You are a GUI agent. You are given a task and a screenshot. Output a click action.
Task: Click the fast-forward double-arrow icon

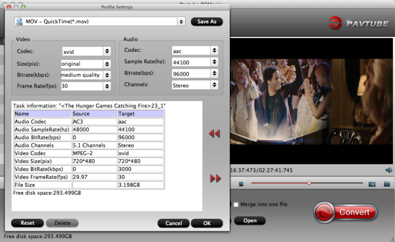point(215,178)
